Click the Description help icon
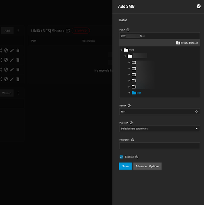 click(132, 140)
